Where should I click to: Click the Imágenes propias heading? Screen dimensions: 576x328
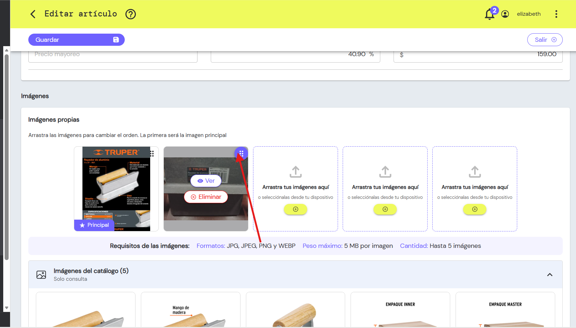(54, 120)
